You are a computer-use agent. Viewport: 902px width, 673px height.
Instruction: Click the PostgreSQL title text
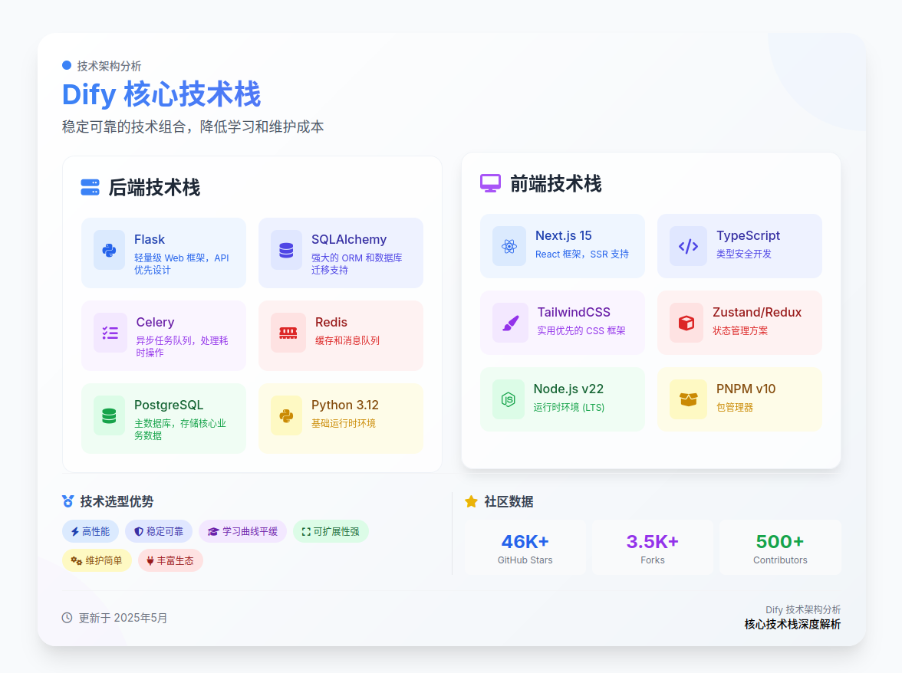click(169, 405)
